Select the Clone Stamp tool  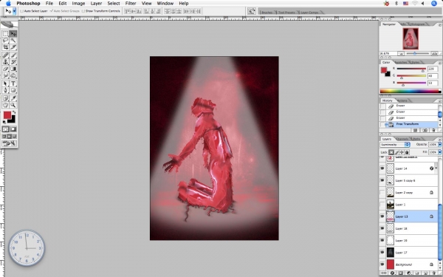point(5,62)
